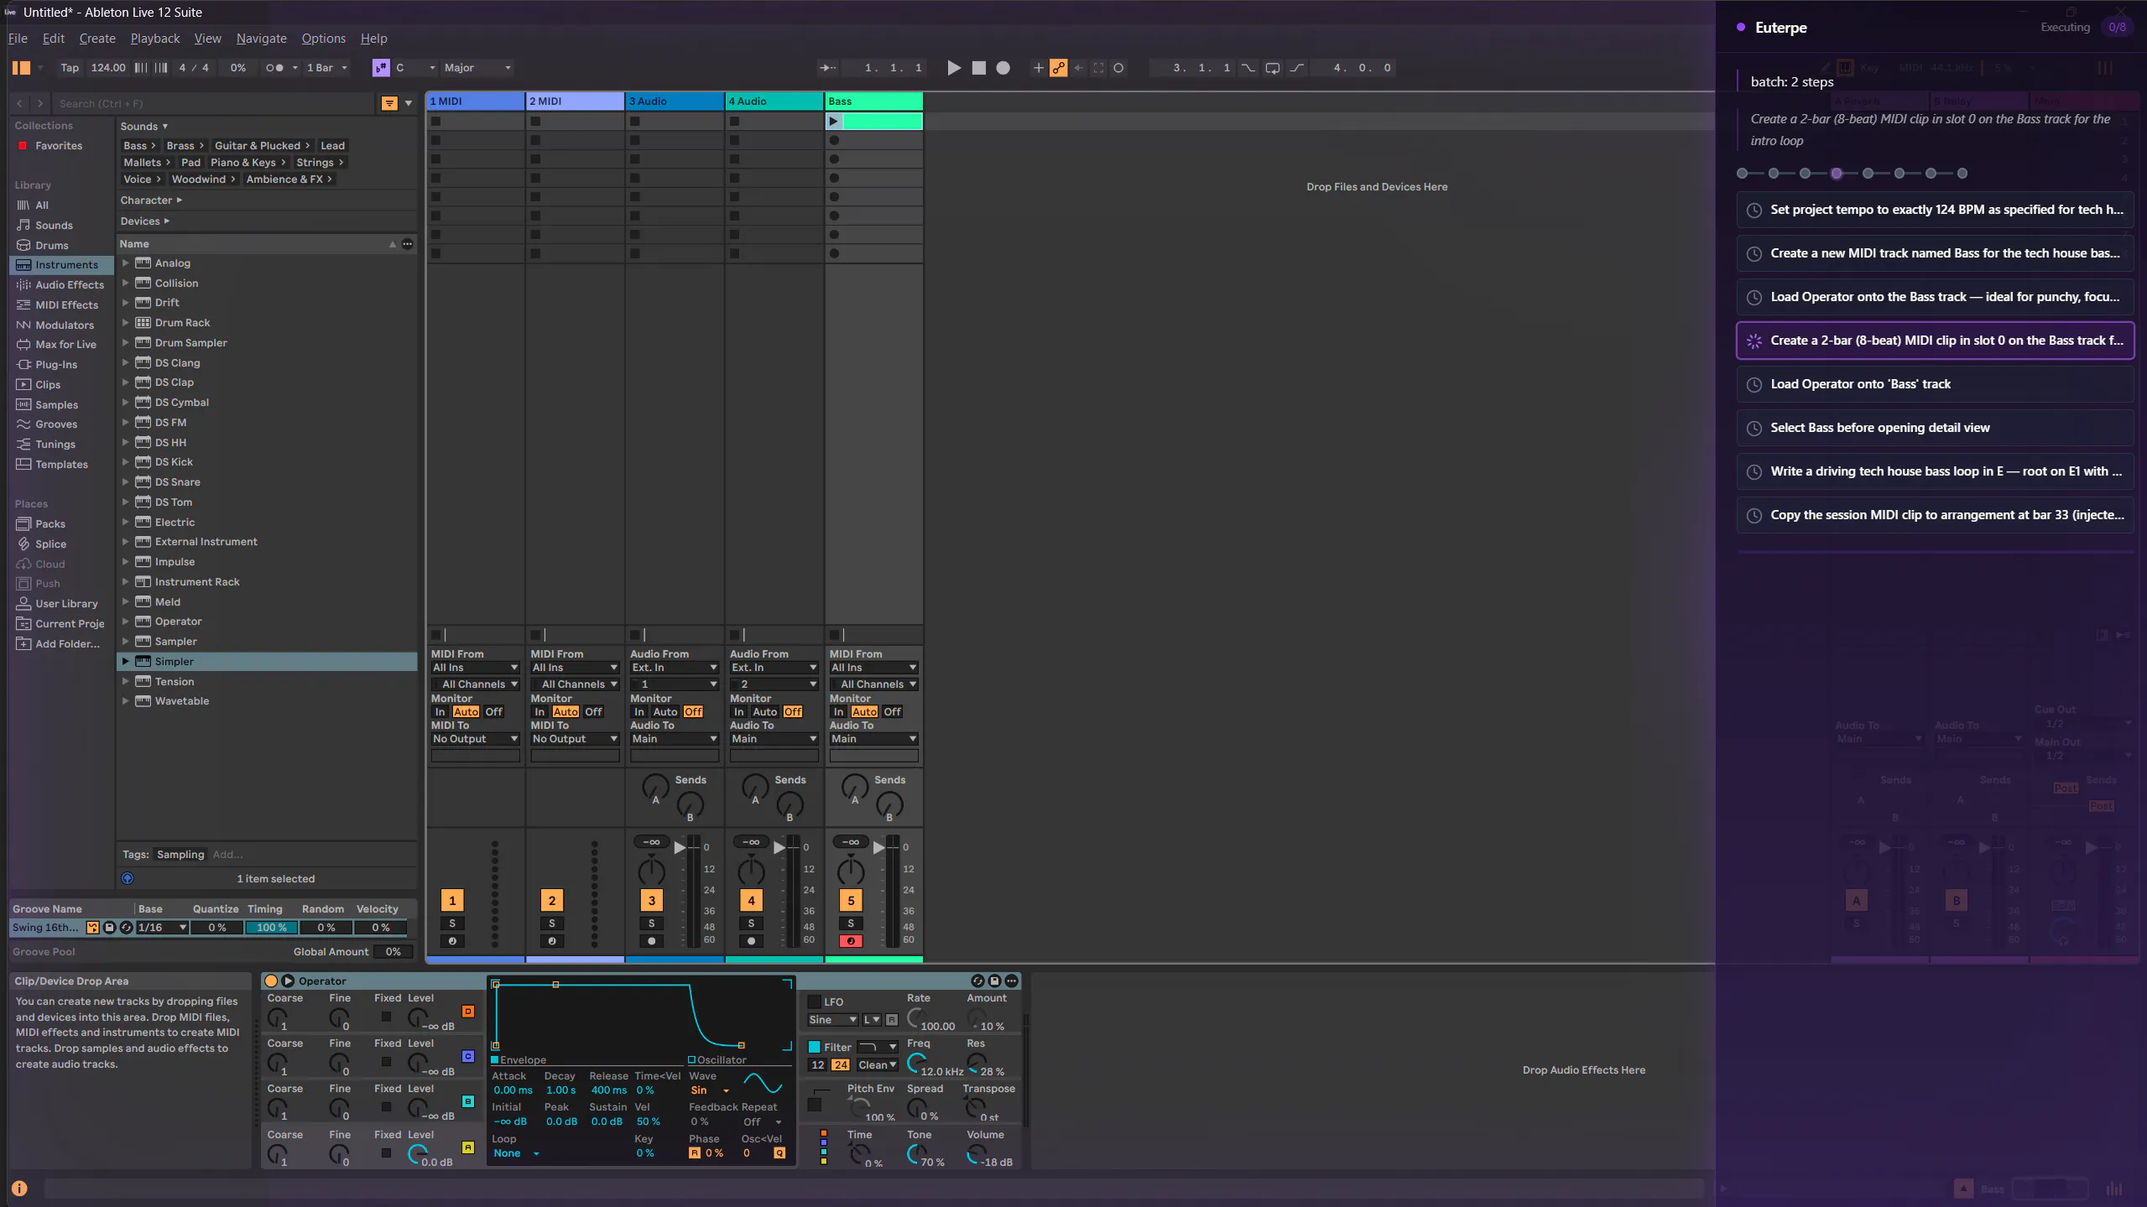Click the Arrangement Record circle button

point(1003,68)
